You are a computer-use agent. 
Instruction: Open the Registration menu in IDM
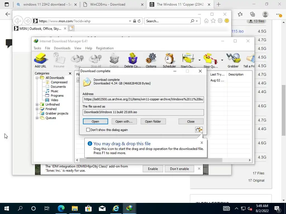105,48
